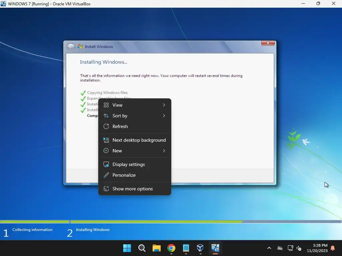342x256 pixels.
Task: Expand the View submenu chevron arrow
Action: pos(164,105)
